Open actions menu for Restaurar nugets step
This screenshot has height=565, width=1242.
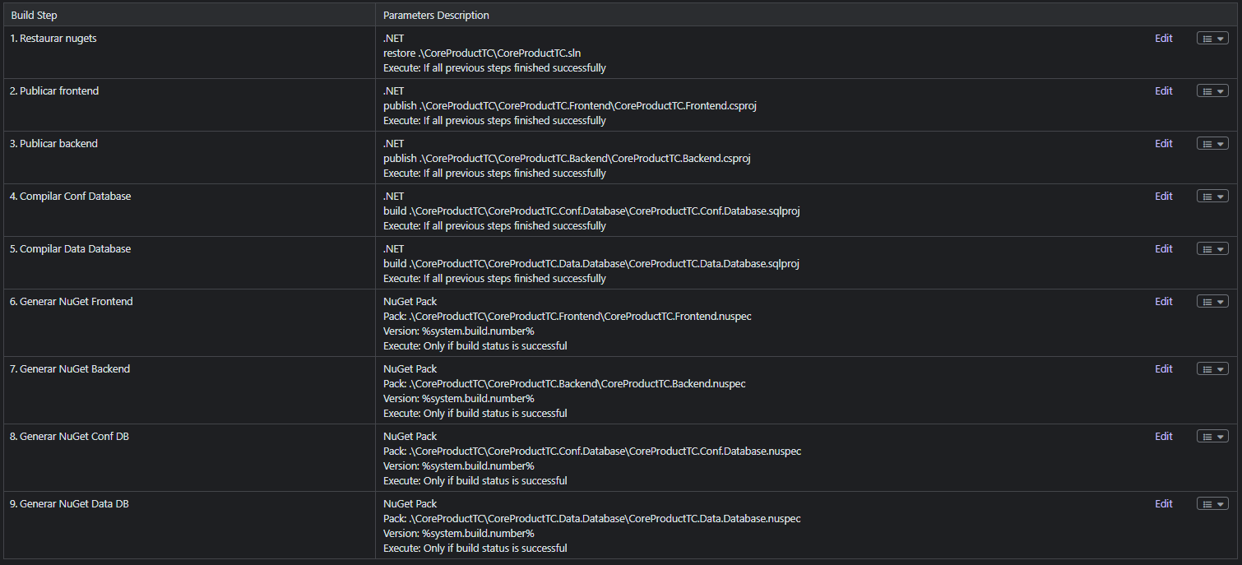(1212, 39)
